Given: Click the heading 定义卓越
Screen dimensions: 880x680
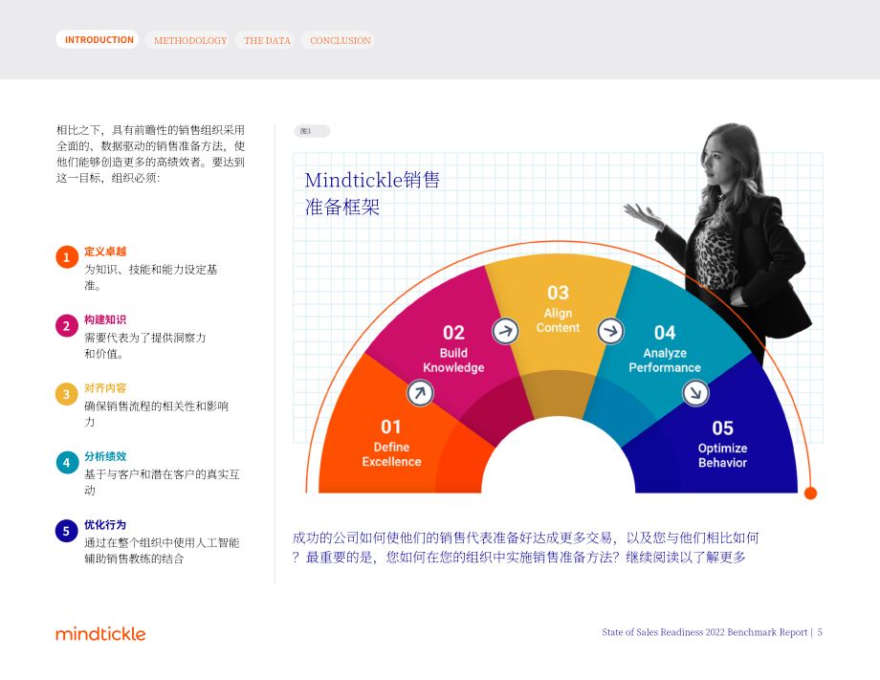Looking at the screenshot, I should click(105, 252).
